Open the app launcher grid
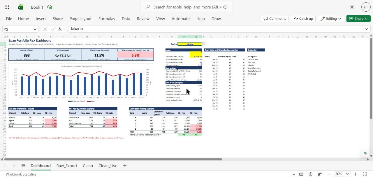Viewport: 373px width, 177px height. (x=7, y=7)
